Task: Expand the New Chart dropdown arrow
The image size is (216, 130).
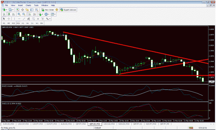Action: [x=7, y=10]
